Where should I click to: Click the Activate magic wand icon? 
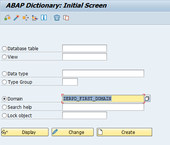(x=17, y=18)
